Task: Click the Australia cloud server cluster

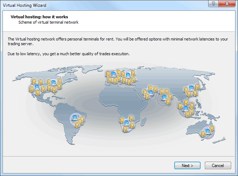Action: pyautogui.click(x=208, y=132)
